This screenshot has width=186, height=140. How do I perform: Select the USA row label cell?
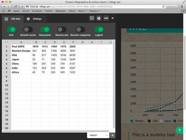coord(21,55)
